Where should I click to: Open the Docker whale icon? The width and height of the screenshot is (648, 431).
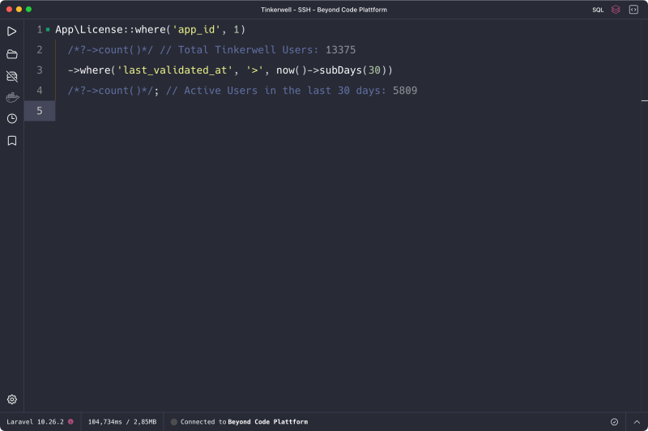12,97
